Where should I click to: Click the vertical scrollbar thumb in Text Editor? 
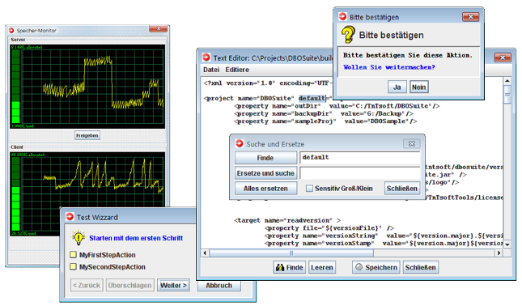pos(507,95)
